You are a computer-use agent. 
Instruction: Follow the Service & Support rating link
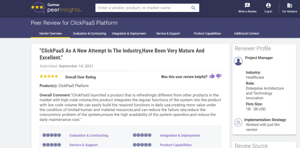pyautogui.click(x=83, y=145)
